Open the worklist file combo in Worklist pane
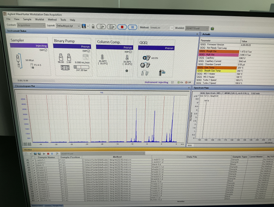The height and width of the screenshot is (207, 274). click(x=103, y=153)
